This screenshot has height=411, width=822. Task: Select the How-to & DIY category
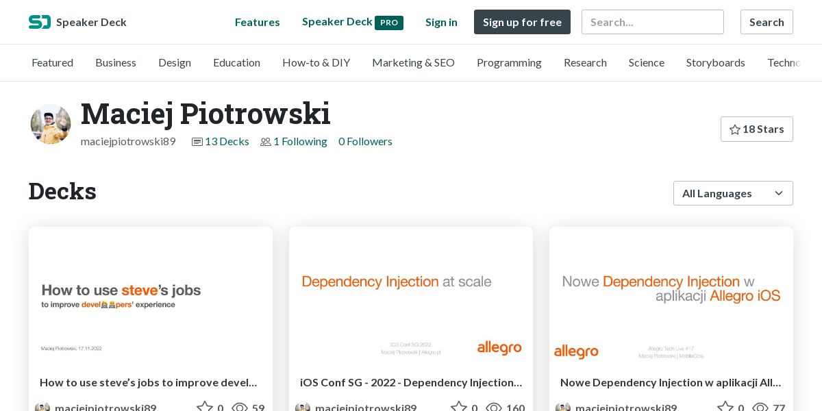[x=316, y=62]
